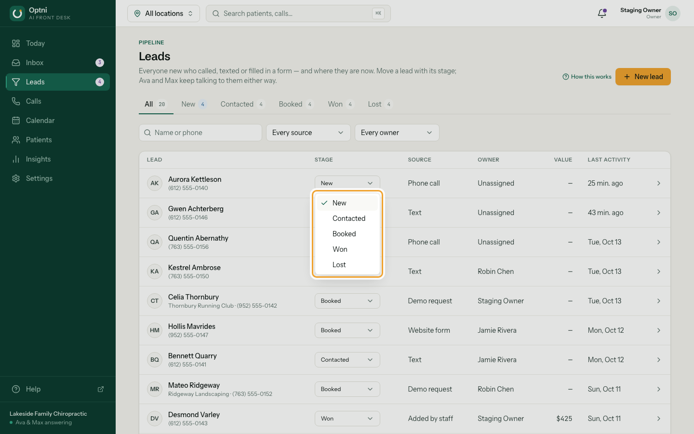The image size is (694, 434).
Task: Expand the Every source filter
Action: point(308,133)
